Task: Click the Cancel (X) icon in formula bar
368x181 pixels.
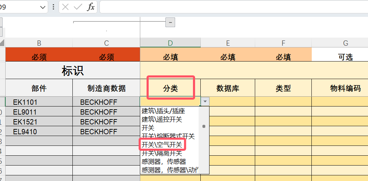Action: point(65,7)
